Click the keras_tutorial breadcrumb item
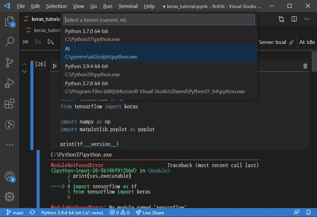This screenshot has width=317, height=217. tap(44, 30)
